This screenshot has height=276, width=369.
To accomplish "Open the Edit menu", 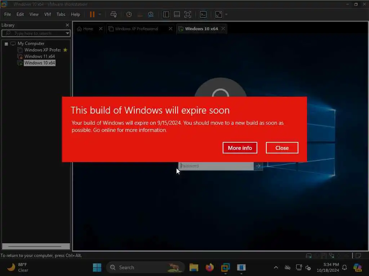I will point(20,14).
